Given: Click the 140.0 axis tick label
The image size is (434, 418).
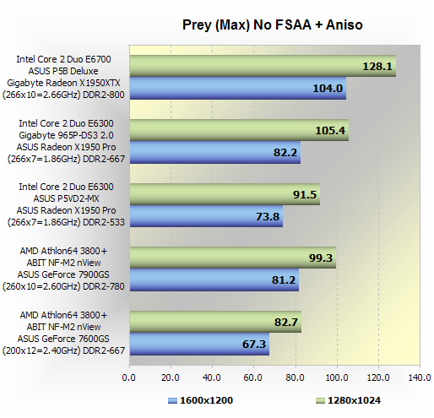Looking at the screenshot, I should pos(420,377).
